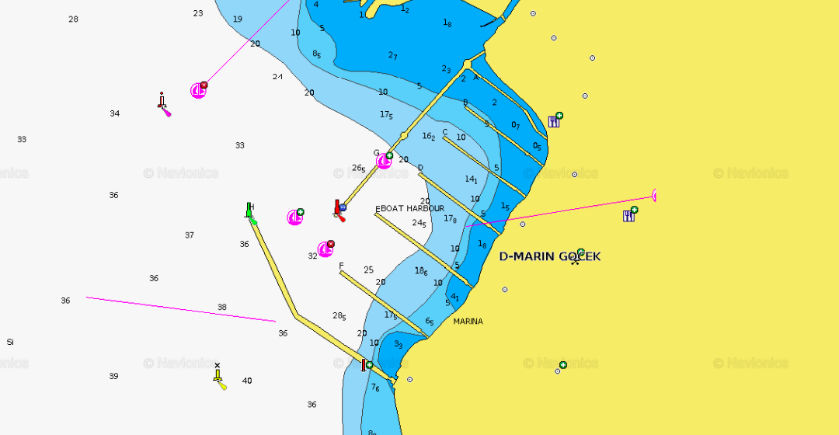This screenshot has width=839, height=435.
Task: Open the lower restaurant icon on land
Action: (629, 214)
